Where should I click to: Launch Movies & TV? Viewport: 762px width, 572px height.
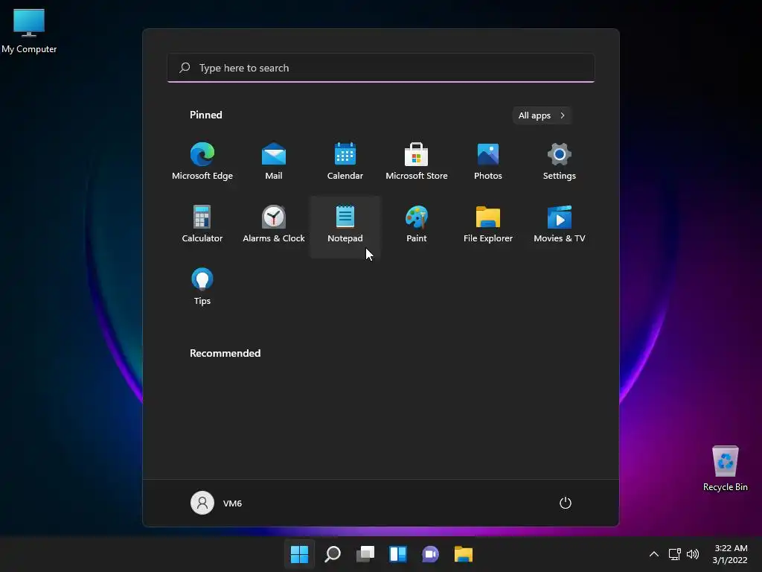[560, 224]
